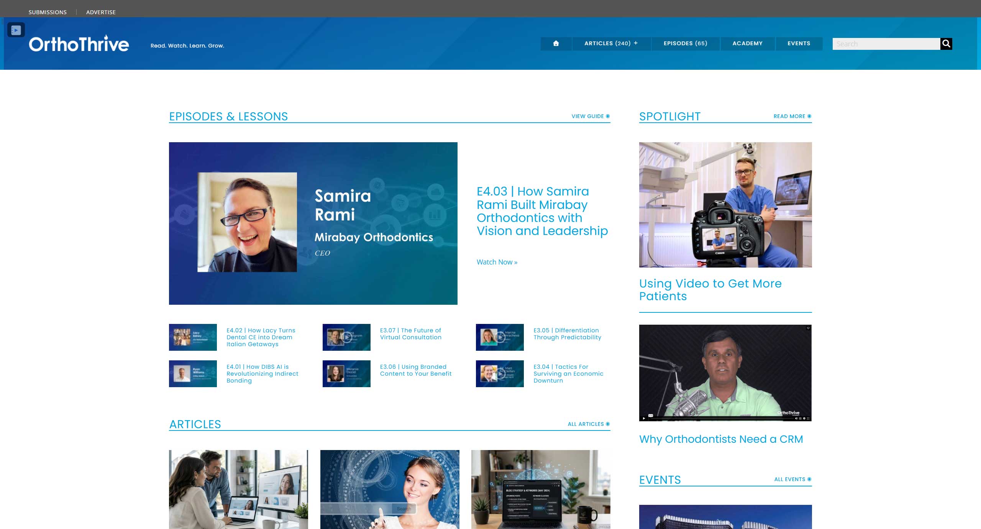Toggle captions icon in CRM video player

800,418
